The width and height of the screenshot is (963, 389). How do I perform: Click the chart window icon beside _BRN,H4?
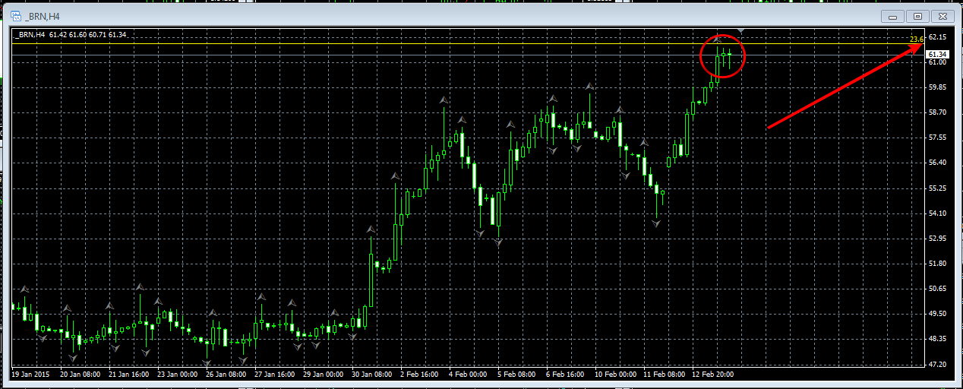[x=15, y=16]
